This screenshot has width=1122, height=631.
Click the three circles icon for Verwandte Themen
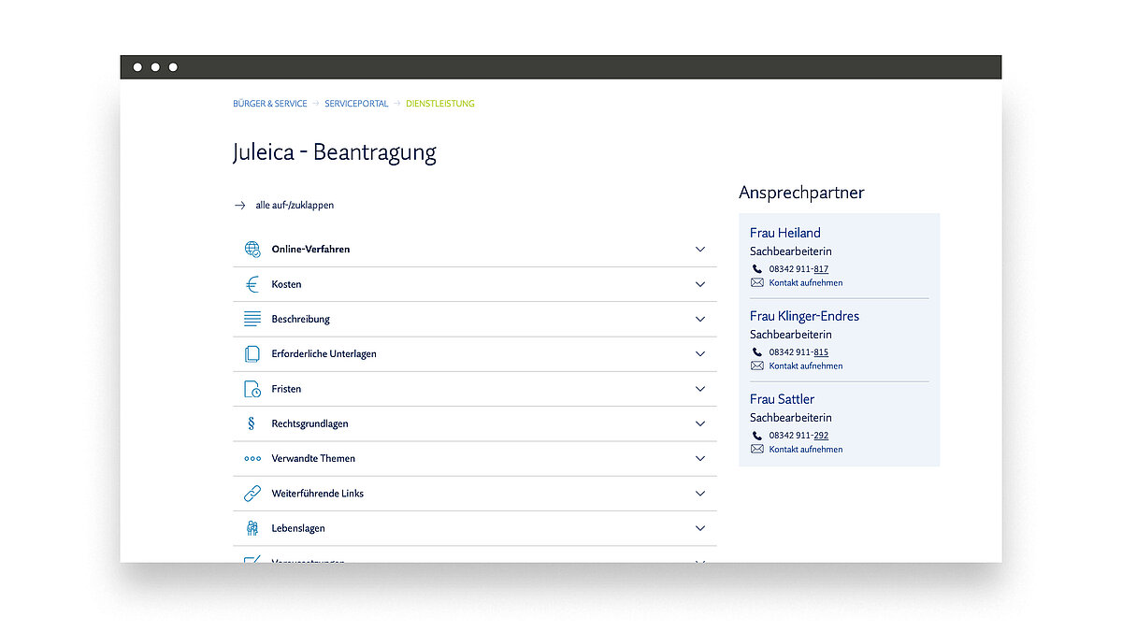tap(252, 459)
